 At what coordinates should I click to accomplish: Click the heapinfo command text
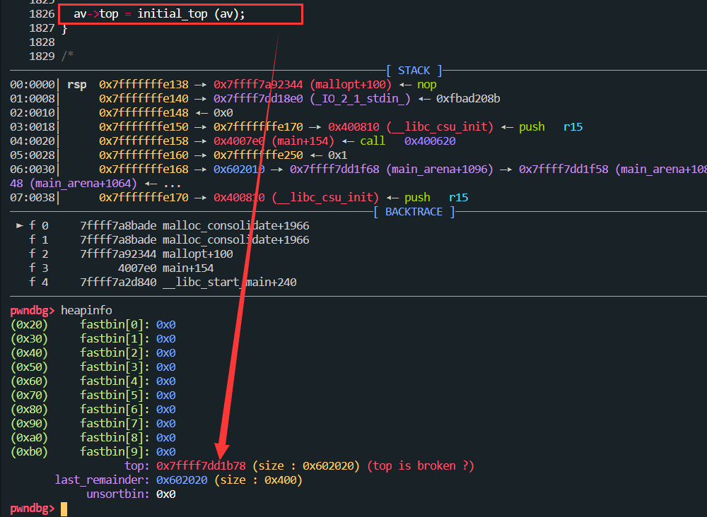86,310
